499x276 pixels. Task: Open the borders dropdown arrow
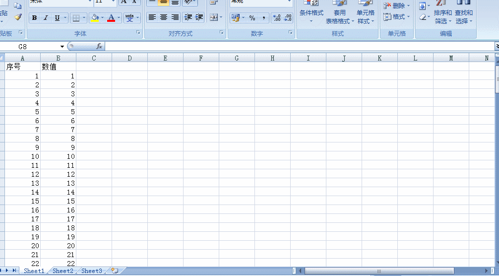click(x=84, y=17)
